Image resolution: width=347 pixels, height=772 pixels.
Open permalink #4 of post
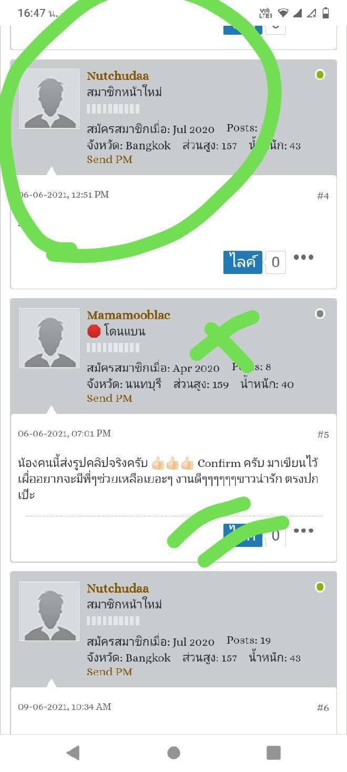pos(323,196)
